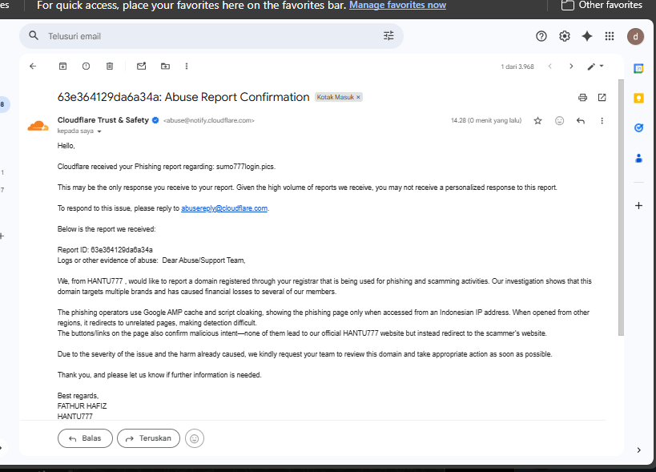Open input tools pencil dropdown
656x472 pixels.
tap(595, 67)
